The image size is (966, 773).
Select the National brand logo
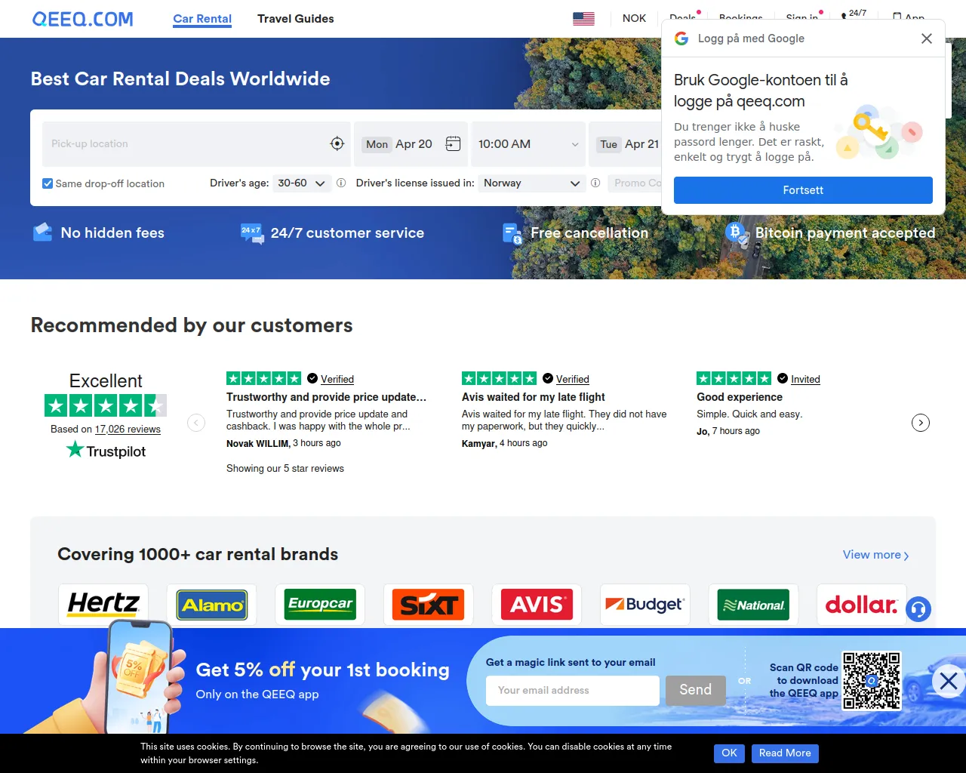753,605
